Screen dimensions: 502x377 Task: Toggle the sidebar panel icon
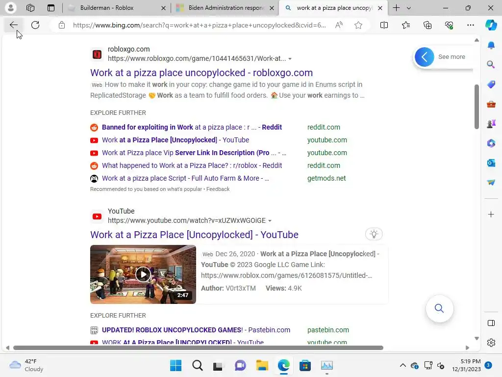click(491, 323)
